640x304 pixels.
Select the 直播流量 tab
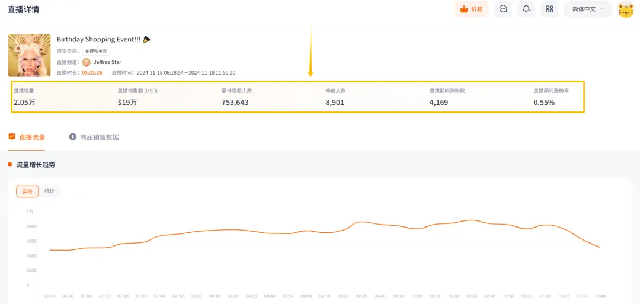27,137
